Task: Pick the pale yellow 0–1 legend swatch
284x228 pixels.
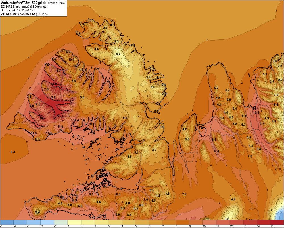Action: click(x=74, y=222)
